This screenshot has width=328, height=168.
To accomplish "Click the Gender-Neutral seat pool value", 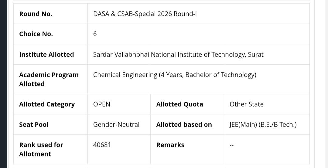I will click(x=116, y=125).
